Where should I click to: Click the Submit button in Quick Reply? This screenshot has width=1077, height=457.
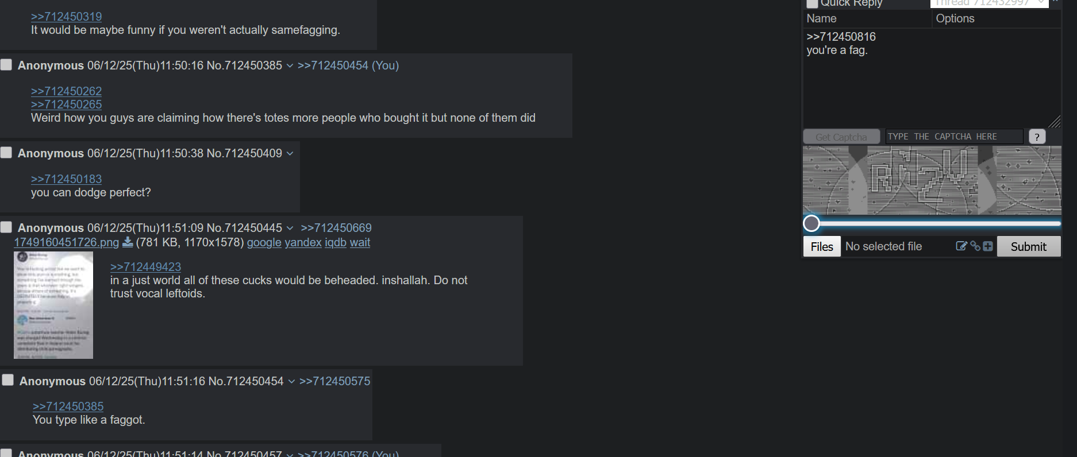[1029, 246]
